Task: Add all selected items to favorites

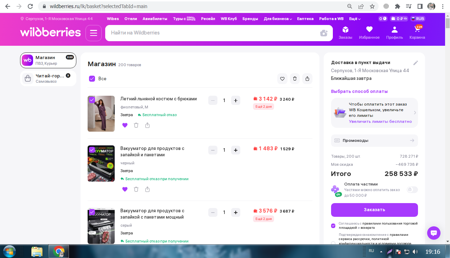Action: point(282,79)
